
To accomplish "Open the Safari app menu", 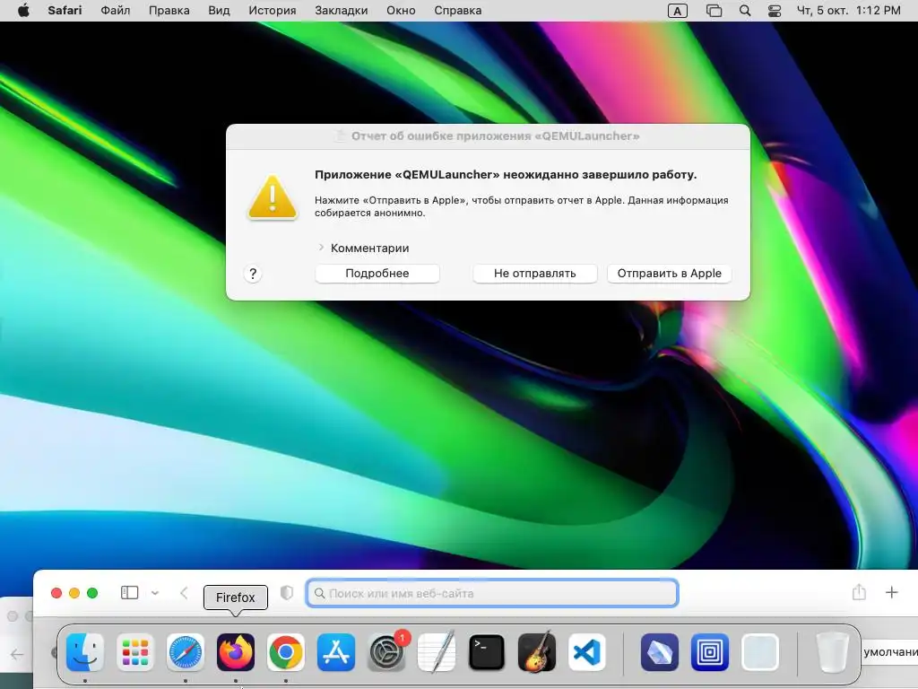I will (65, 11).
